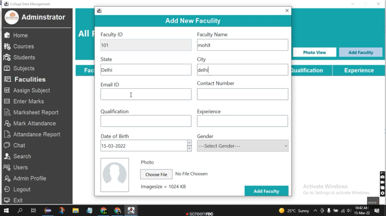The height and width of the screenshot is (216, 386).
Task: Open the Gender select dropdown
Action: pos(242,146)
